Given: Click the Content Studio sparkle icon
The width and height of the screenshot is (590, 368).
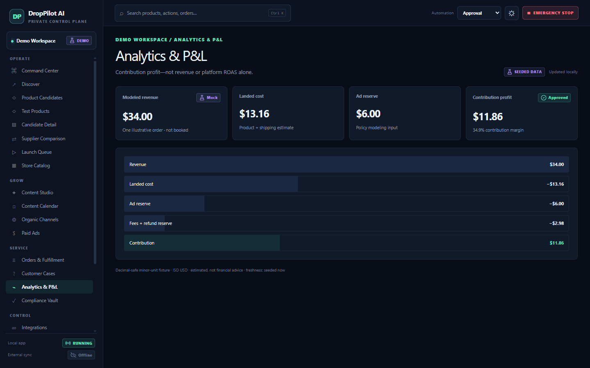Looking at the screenshot, I should 14,193.
